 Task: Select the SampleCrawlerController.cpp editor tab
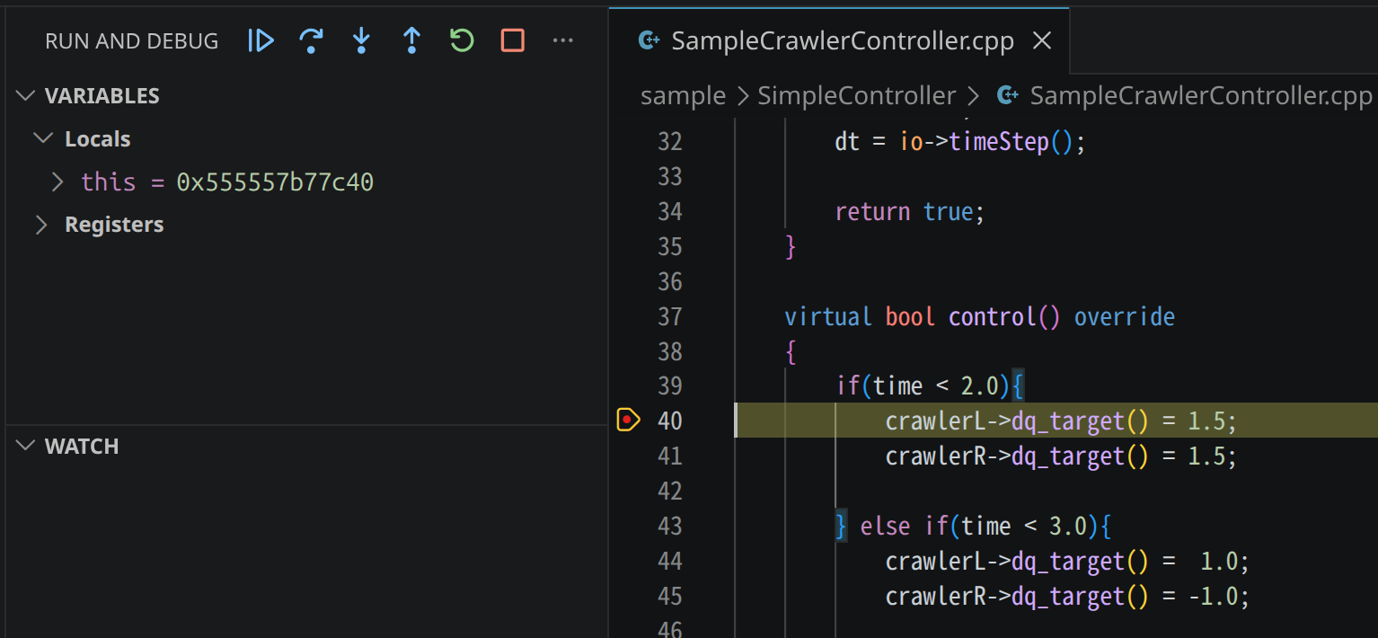click(842, 40)
